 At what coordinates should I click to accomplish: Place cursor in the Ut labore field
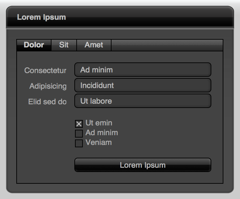tap(143, 101)
